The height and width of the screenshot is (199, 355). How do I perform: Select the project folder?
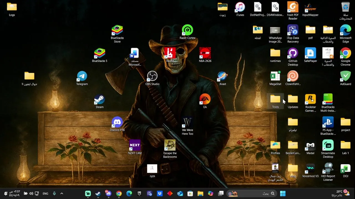pos(346,124)
